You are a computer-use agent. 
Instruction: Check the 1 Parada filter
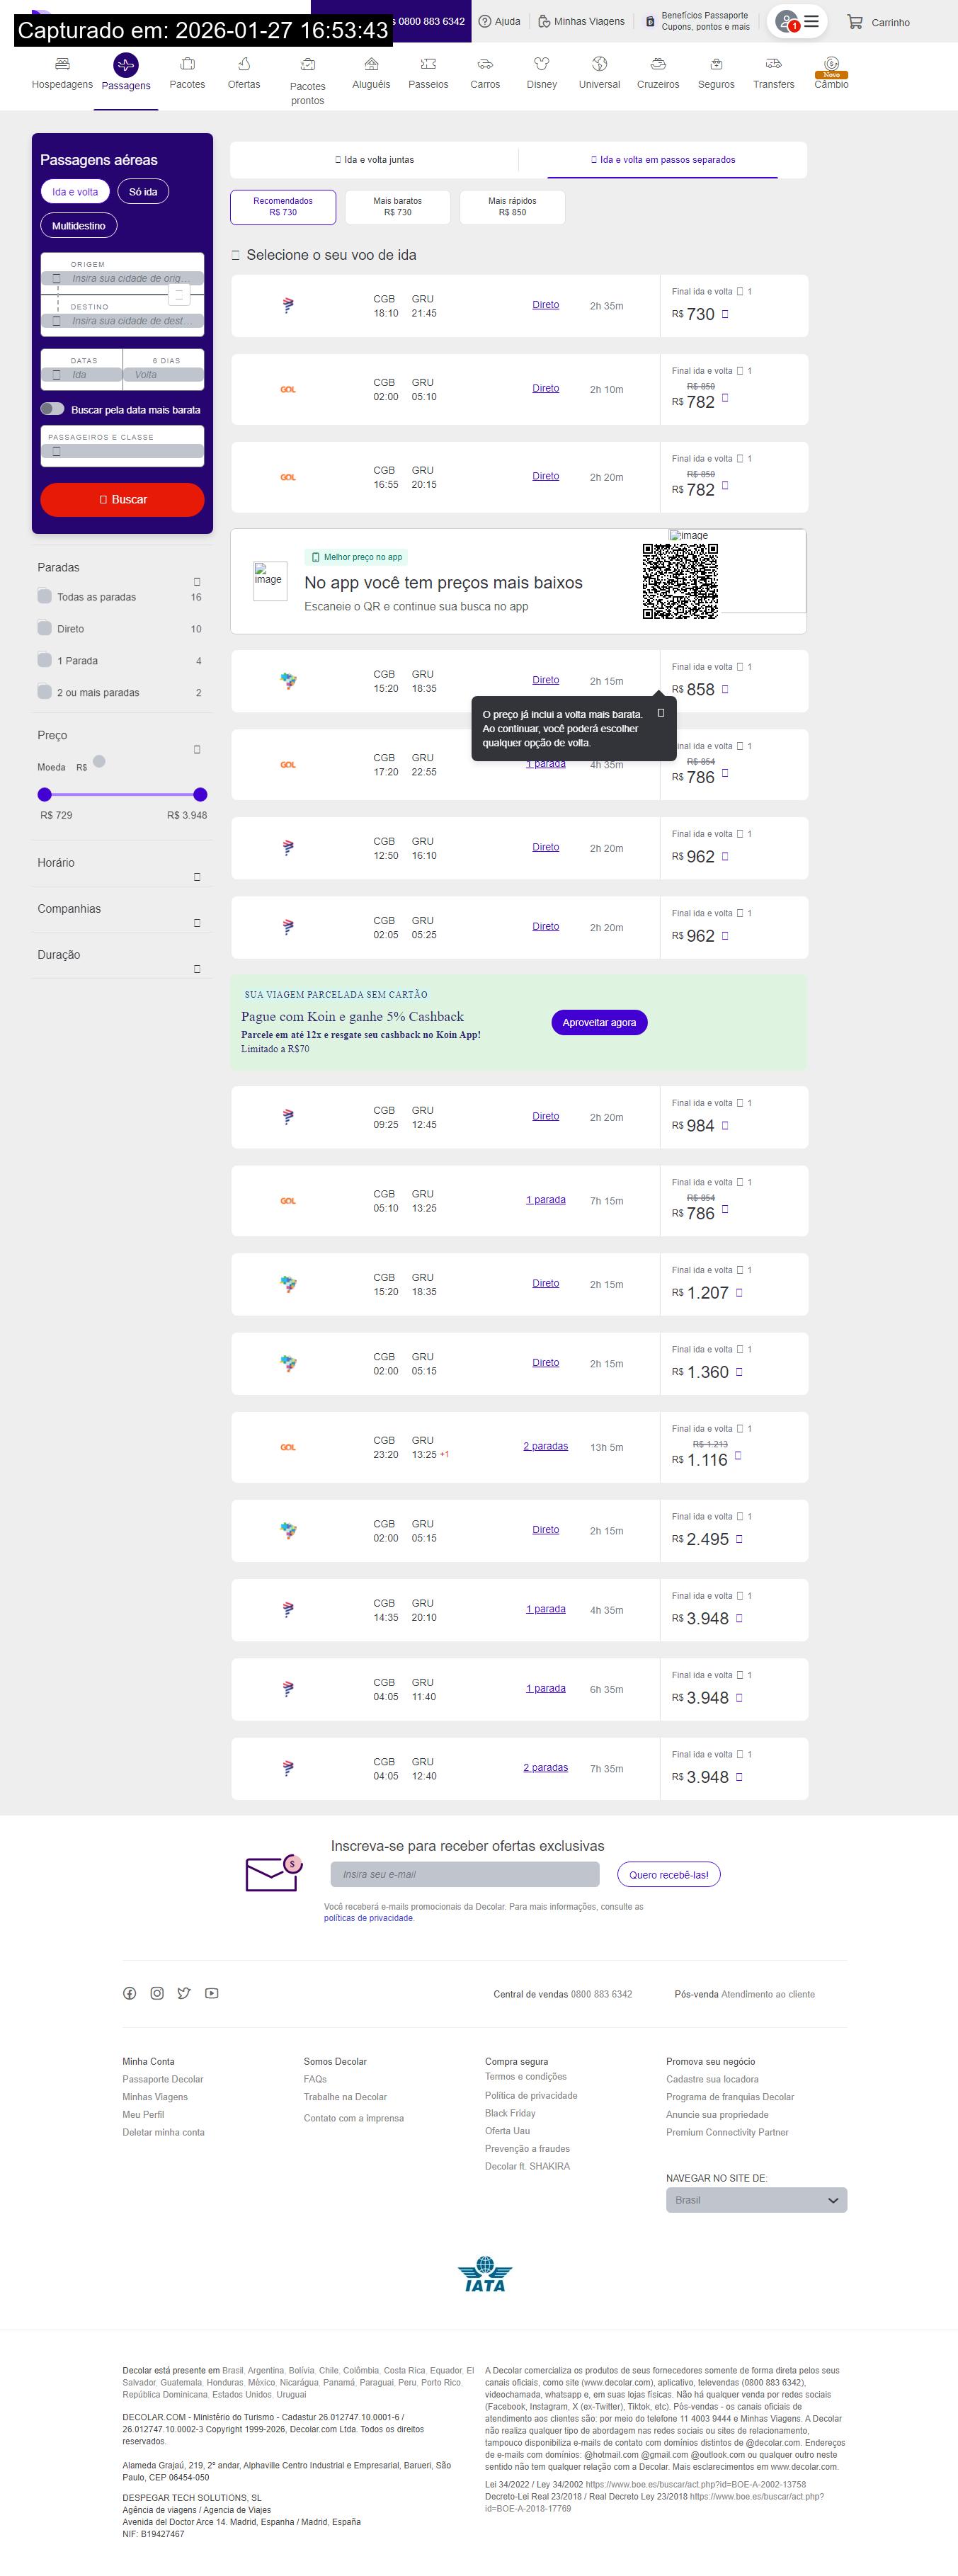point(45,661)
